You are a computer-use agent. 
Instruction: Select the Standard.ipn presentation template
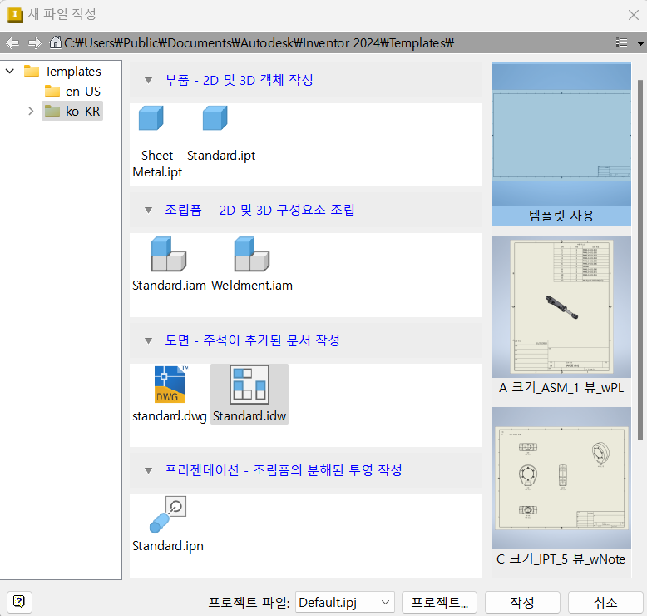[167, 514]
